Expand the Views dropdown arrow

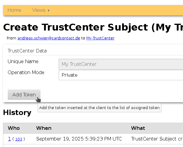pyautogui.click(x=48, y=11)
